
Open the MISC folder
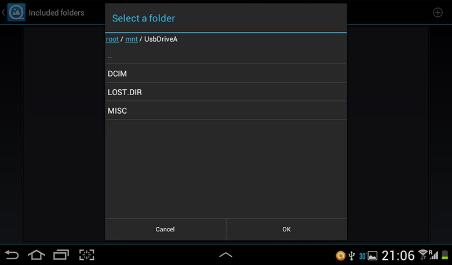point(226,110)
